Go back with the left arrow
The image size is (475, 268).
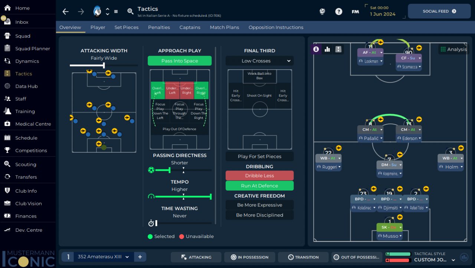tap(66, 11)
